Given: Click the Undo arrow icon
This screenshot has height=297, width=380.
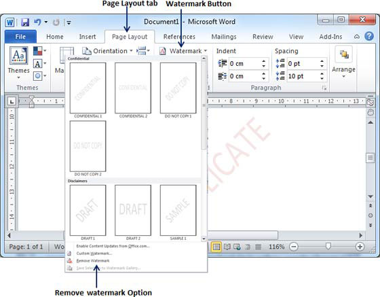Looking at the screenshot, I should tap(37, 22).
